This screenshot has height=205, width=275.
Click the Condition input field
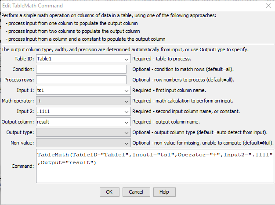(x=81, y=69)
